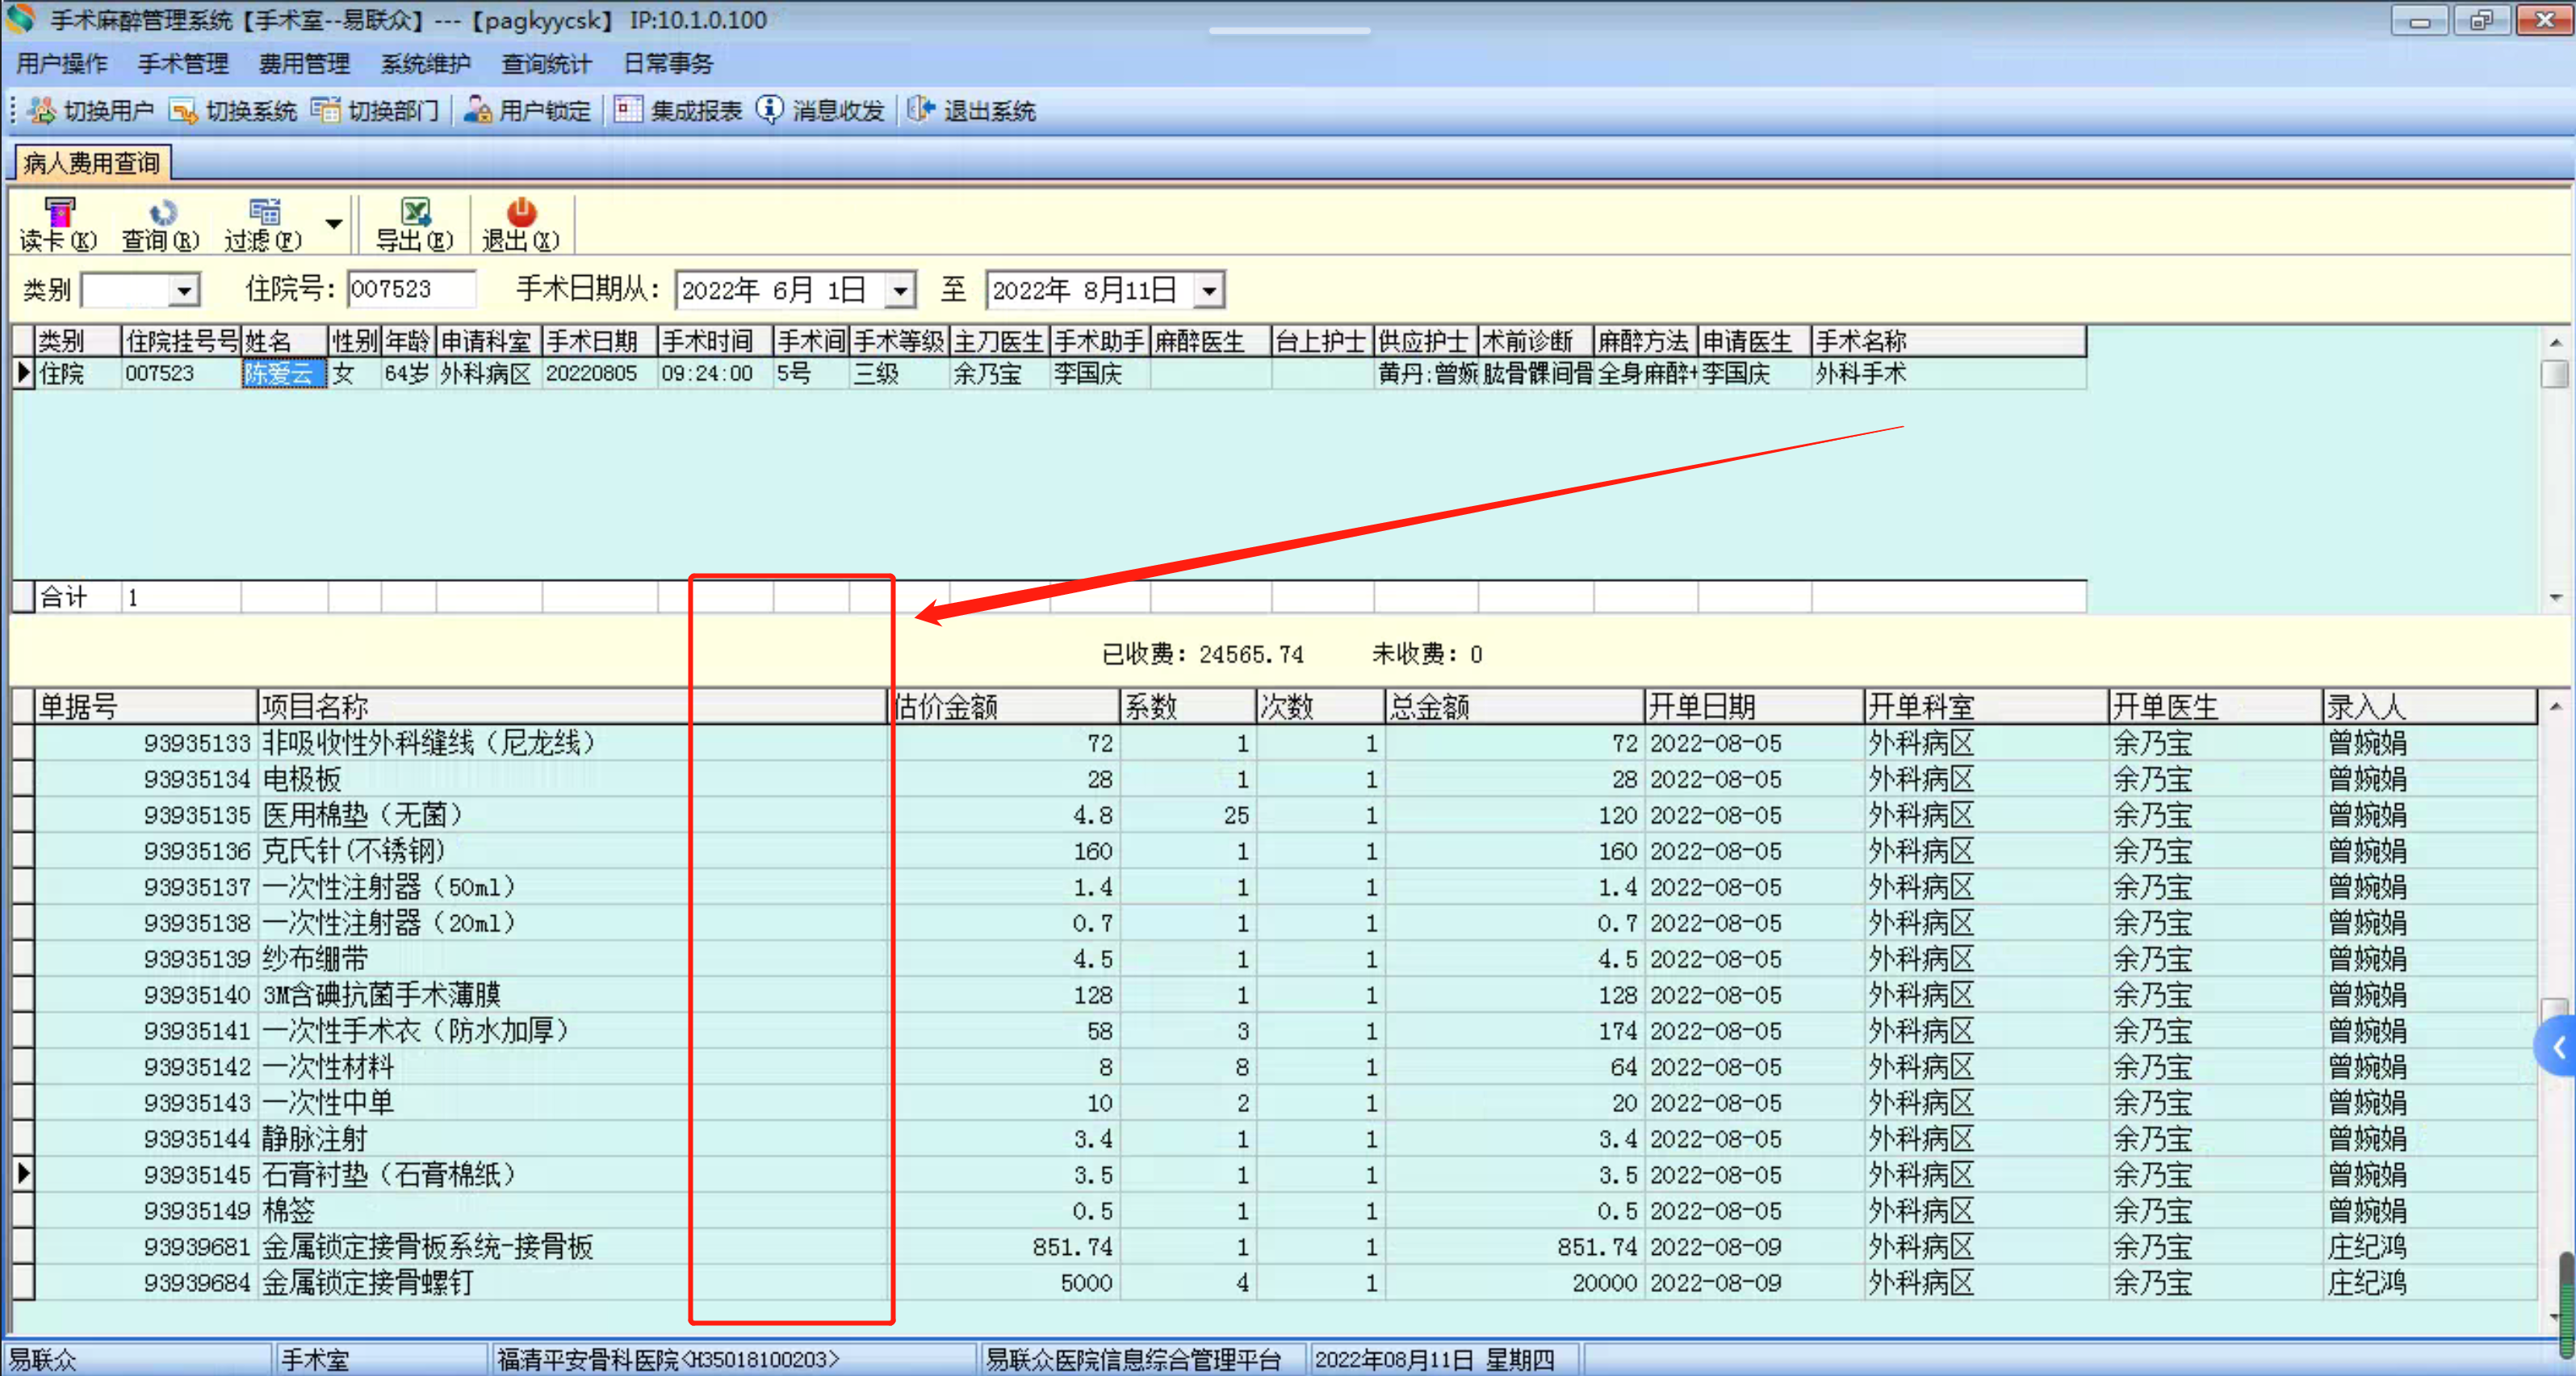Click 退出系统 exit system toolbar icon
Viewport: 2576px width, 1376px height.
pyautogui.click(x=920, y=110)
